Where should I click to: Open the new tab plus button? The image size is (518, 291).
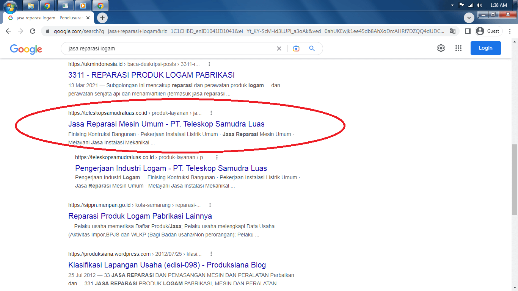(102, 18)
